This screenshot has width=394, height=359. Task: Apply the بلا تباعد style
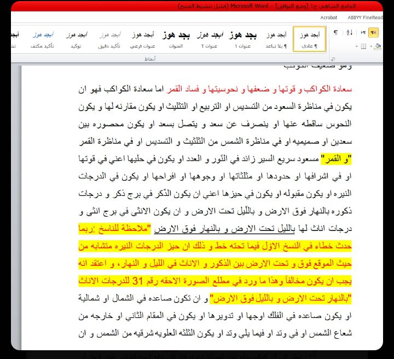coord(276,39)
